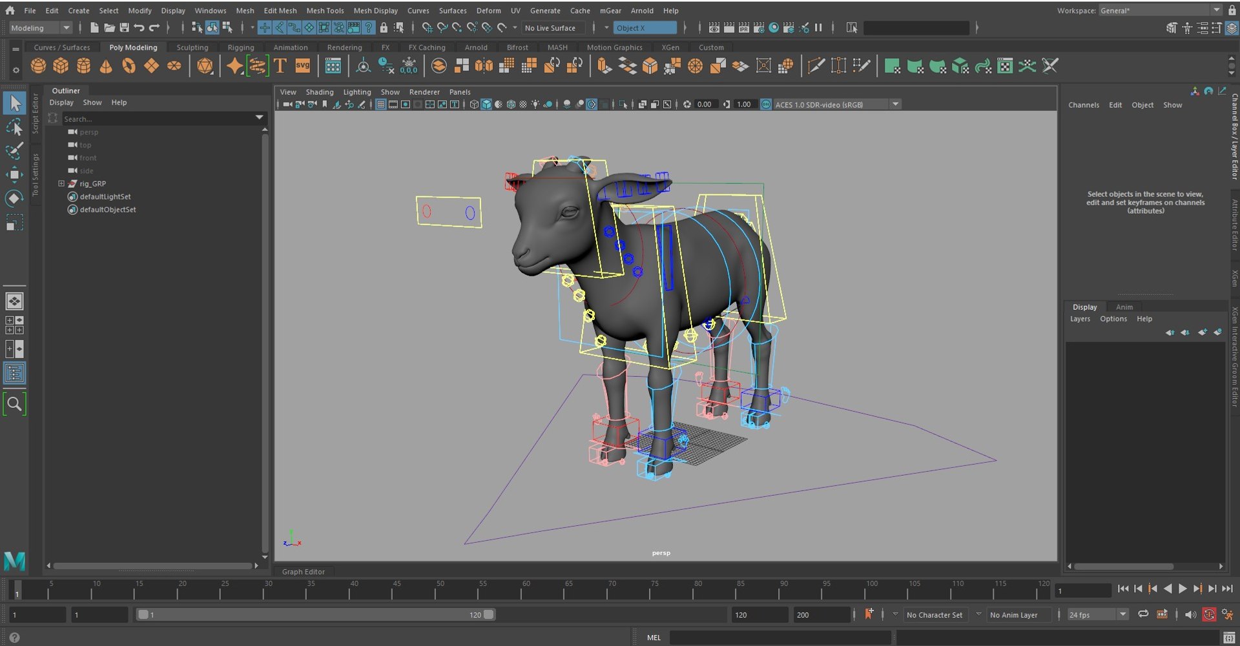Toggle the Outliner panel layout button
The image size is (1240, 646).
coord(14,373)
